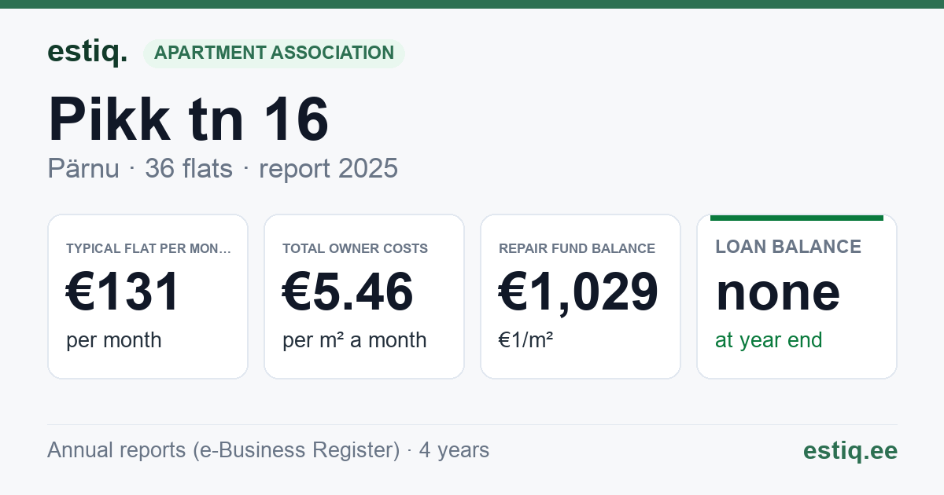Select the €1,029 value
This screenshot has height=495, width=944.
578,292
